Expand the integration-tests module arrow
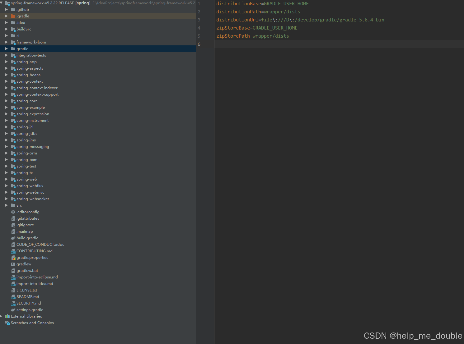The width and height of the screenshot is (464, 344). pyautogui.click(x=6, y=55)
